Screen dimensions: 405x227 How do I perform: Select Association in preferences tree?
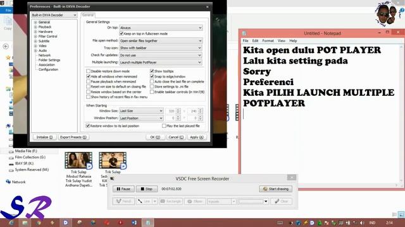click(47, 65)
